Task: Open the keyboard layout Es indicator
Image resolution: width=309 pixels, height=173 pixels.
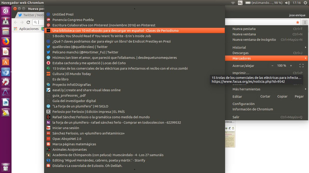Action: click(x=240, y=3)
